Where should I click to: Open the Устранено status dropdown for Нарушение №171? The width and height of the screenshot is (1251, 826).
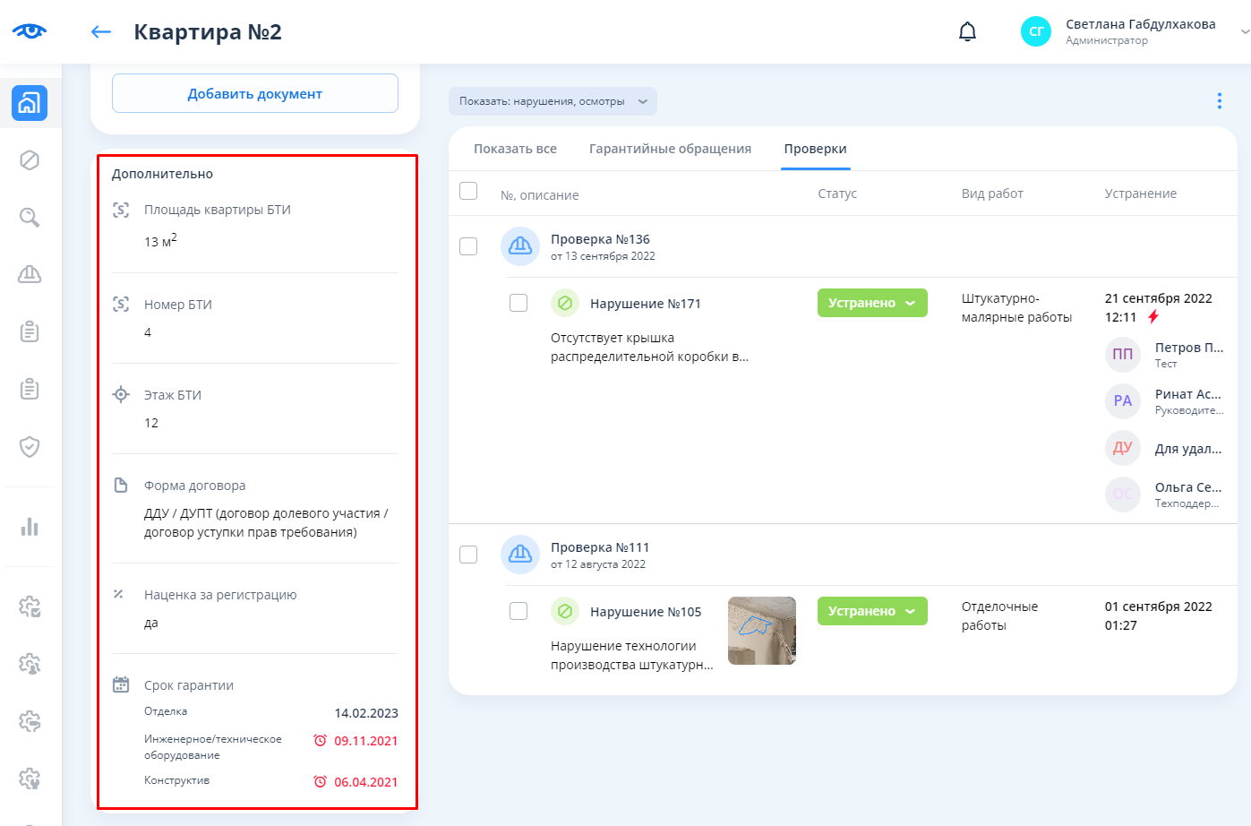(x=871, y=303)
